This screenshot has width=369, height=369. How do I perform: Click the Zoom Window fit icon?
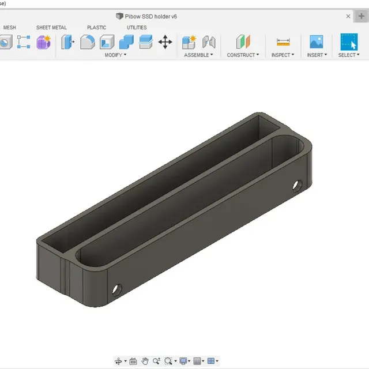pyautogui.click(x=168, y=361)
